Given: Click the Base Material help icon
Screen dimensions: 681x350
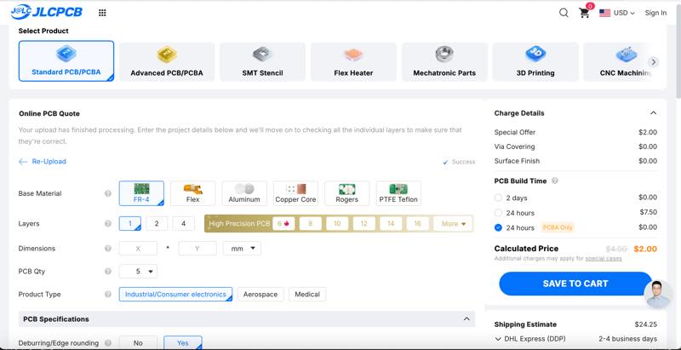Looking at the screenshot, I should (x=108, y=194).
